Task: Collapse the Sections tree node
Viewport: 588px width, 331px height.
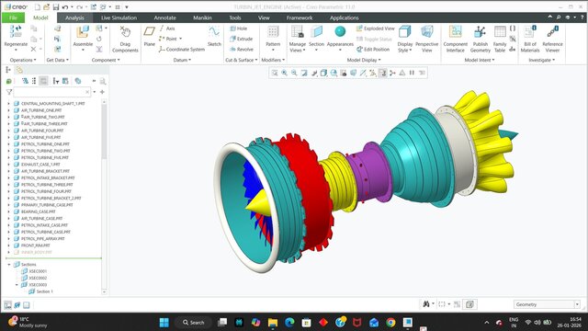Action: click(x=9, y=265)
